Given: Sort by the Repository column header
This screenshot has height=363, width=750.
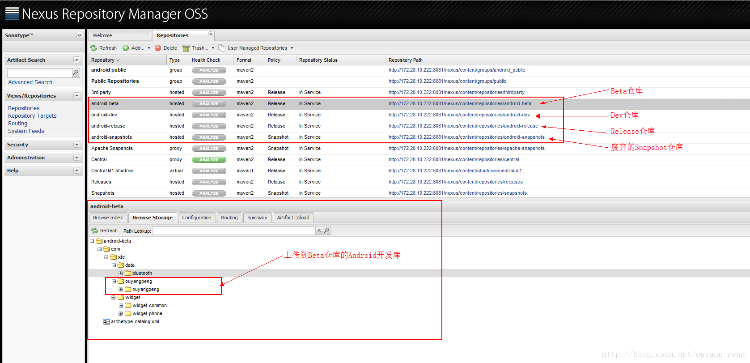Looking at the screenshot, I should tap(127, 60).
